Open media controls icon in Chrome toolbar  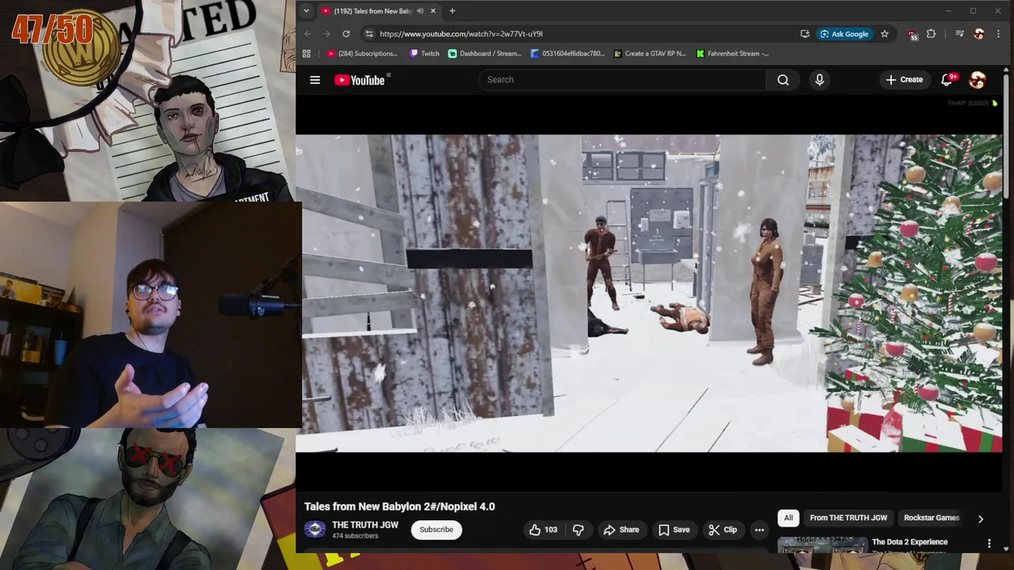[959, 34]
